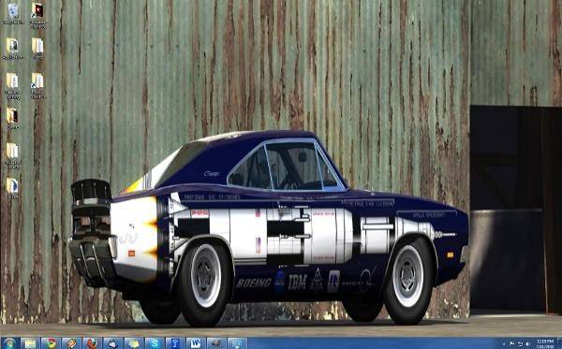Select the desktop shortcut with red star image
The width and height of the screenshot is (562, 349).
point(37,15)
